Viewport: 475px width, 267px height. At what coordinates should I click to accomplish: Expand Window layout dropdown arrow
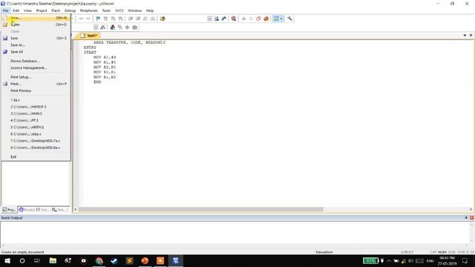tap(281, 19)
